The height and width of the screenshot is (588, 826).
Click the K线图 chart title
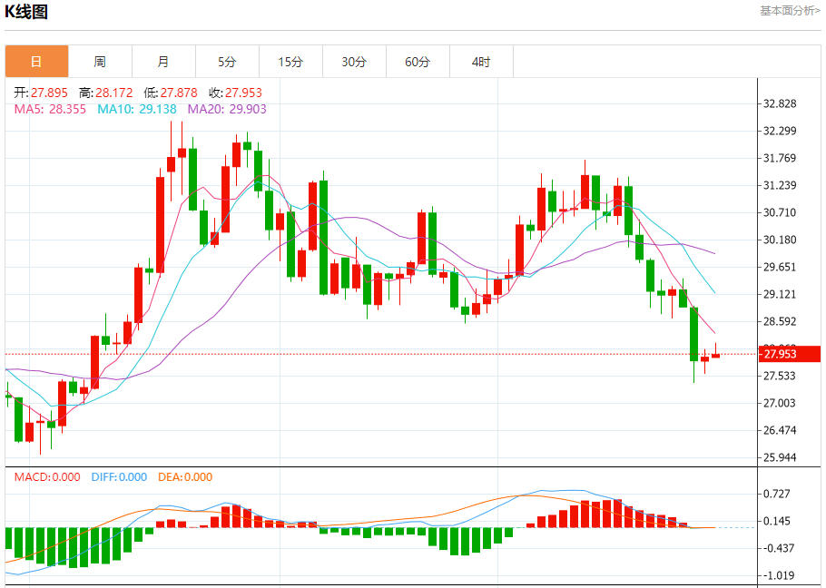coord(28,12)
